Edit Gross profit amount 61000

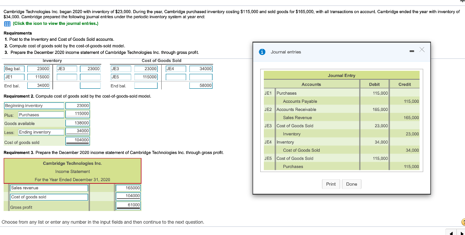[128, 206]
